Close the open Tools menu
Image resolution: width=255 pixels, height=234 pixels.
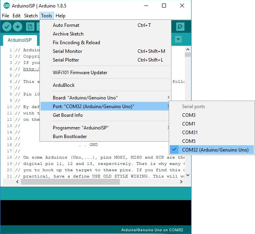click(47, 16)
